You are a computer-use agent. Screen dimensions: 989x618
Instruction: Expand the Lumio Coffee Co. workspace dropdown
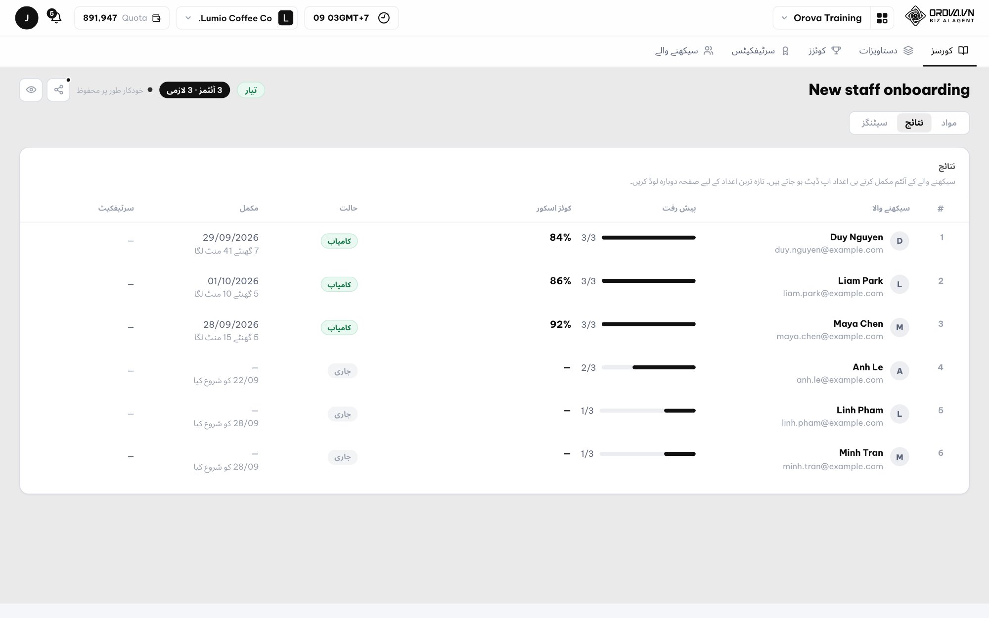[188, 18]
